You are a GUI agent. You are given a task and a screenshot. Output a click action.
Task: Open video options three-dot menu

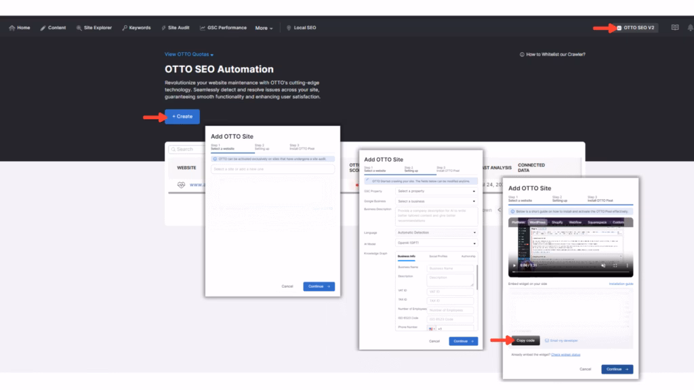tap(626, 265)
